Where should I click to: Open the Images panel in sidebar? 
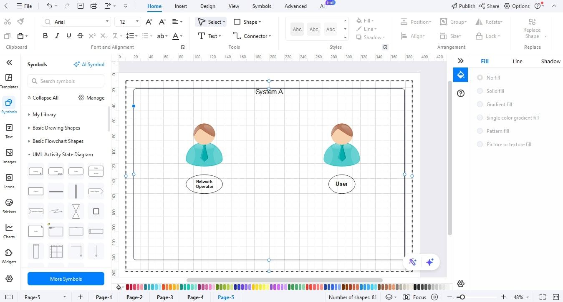pyautogui.click(x=9, y=156)
